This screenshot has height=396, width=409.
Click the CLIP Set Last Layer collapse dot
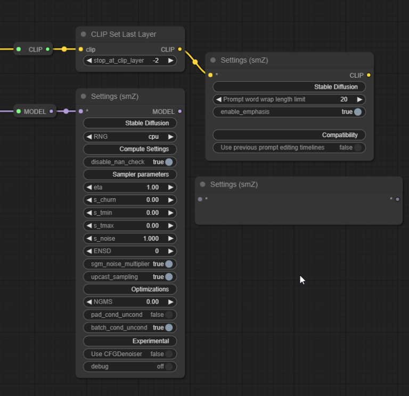coord(84,34)
